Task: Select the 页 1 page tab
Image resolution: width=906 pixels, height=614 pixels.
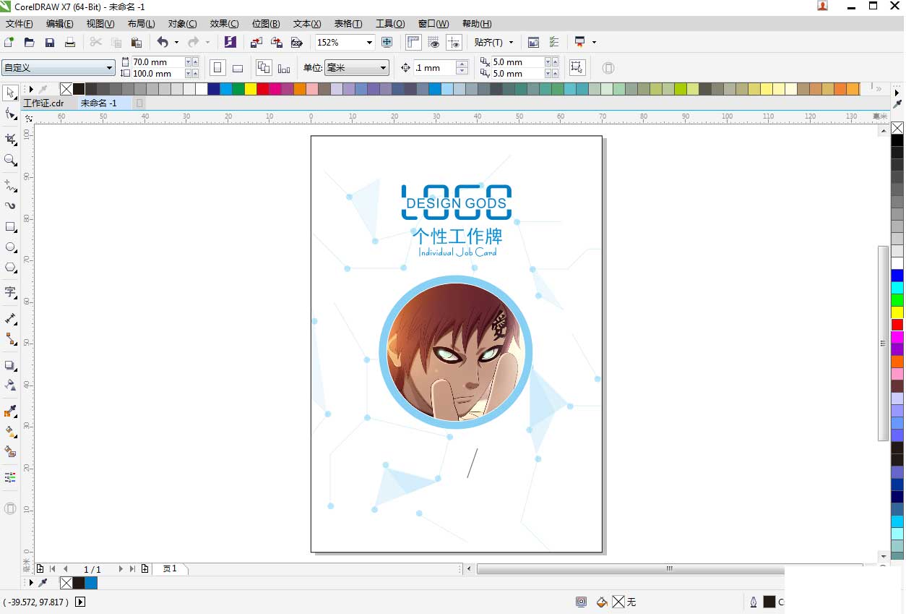Action: [170, 569]
